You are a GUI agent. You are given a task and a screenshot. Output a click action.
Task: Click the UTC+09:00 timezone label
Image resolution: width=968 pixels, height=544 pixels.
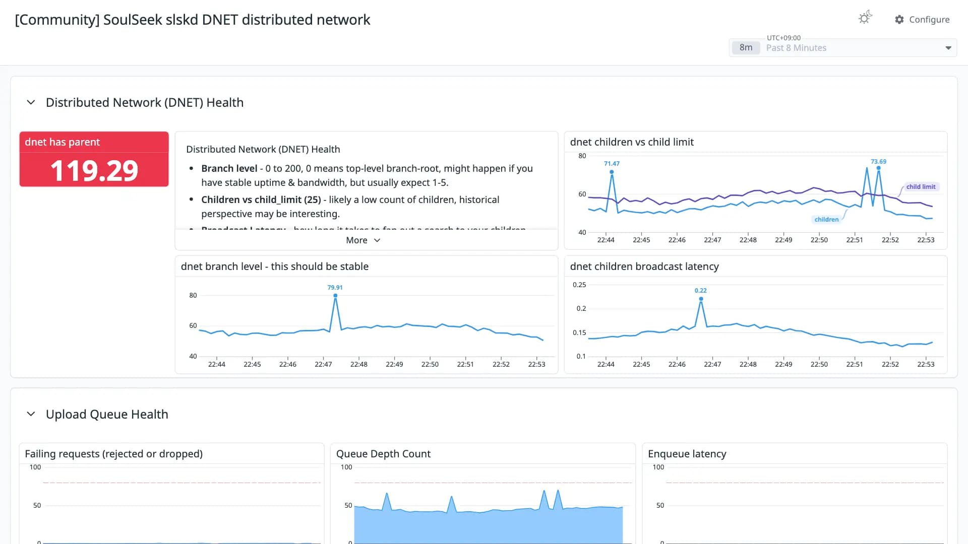click(x=783, y=38)
